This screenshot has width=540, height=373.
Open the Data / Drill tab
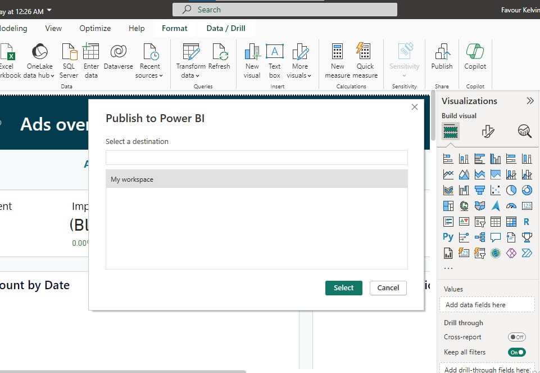point(226,28)
